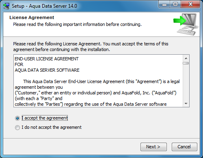The width and height of the screenshot is (203, 158).
Task: Click the 'You must accept the terms' instruction text
Action: (136, 44)
